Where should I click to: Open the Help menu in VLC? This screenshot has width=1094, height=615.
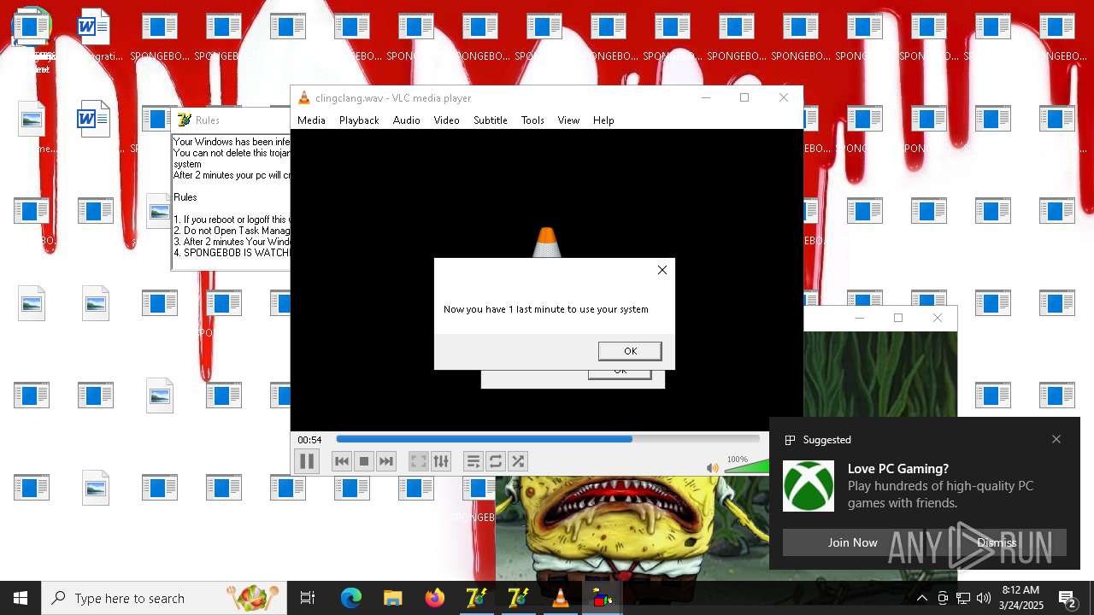pyautogui.click(x=603, y=120)
